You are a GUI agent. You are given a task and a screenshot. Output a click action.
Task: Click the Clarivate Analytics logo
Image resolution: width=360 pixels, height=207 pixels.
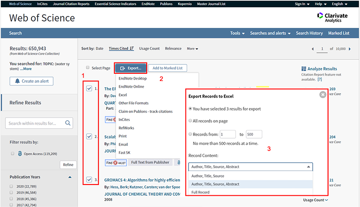(x=332, y=18)
